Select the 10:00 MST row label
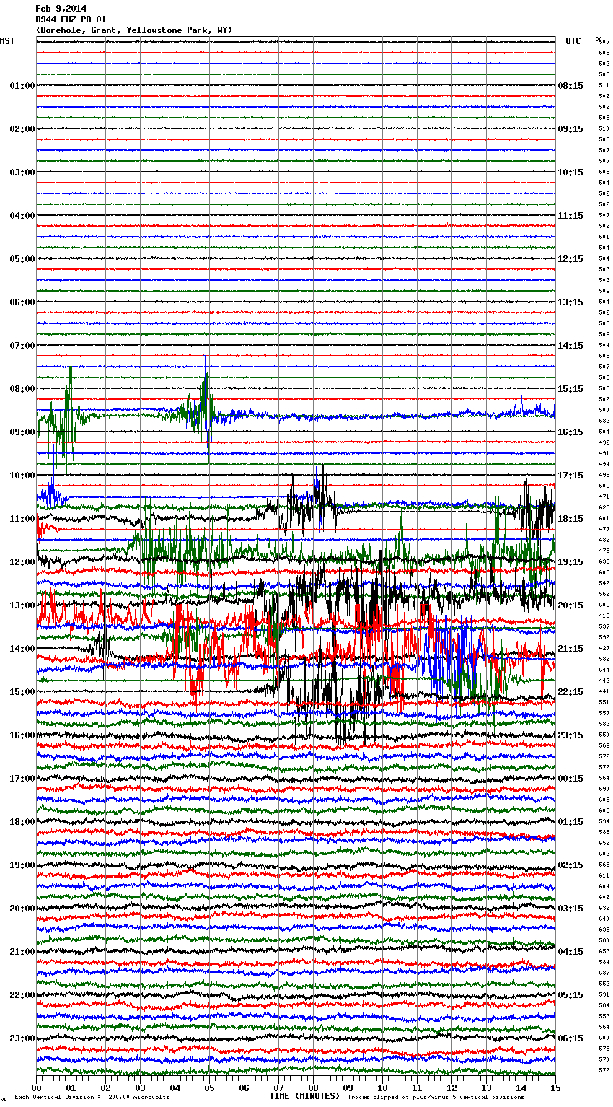The width and height of the screenshot is (613, 1107). coord(22,476)
